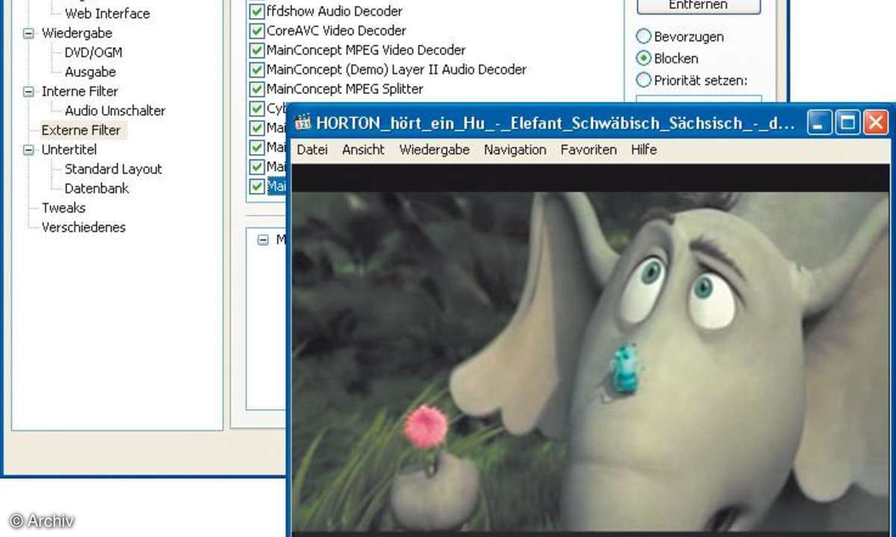Open the Wiedergabe menu in player

(434, 150)
